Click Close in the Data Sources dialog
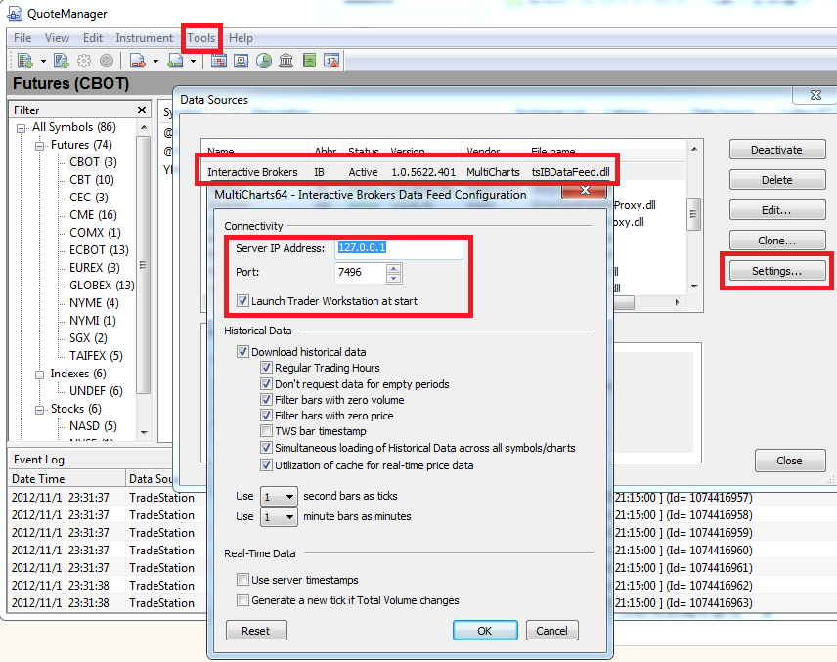Screen dimensions: 837x662 click(789, 461)
